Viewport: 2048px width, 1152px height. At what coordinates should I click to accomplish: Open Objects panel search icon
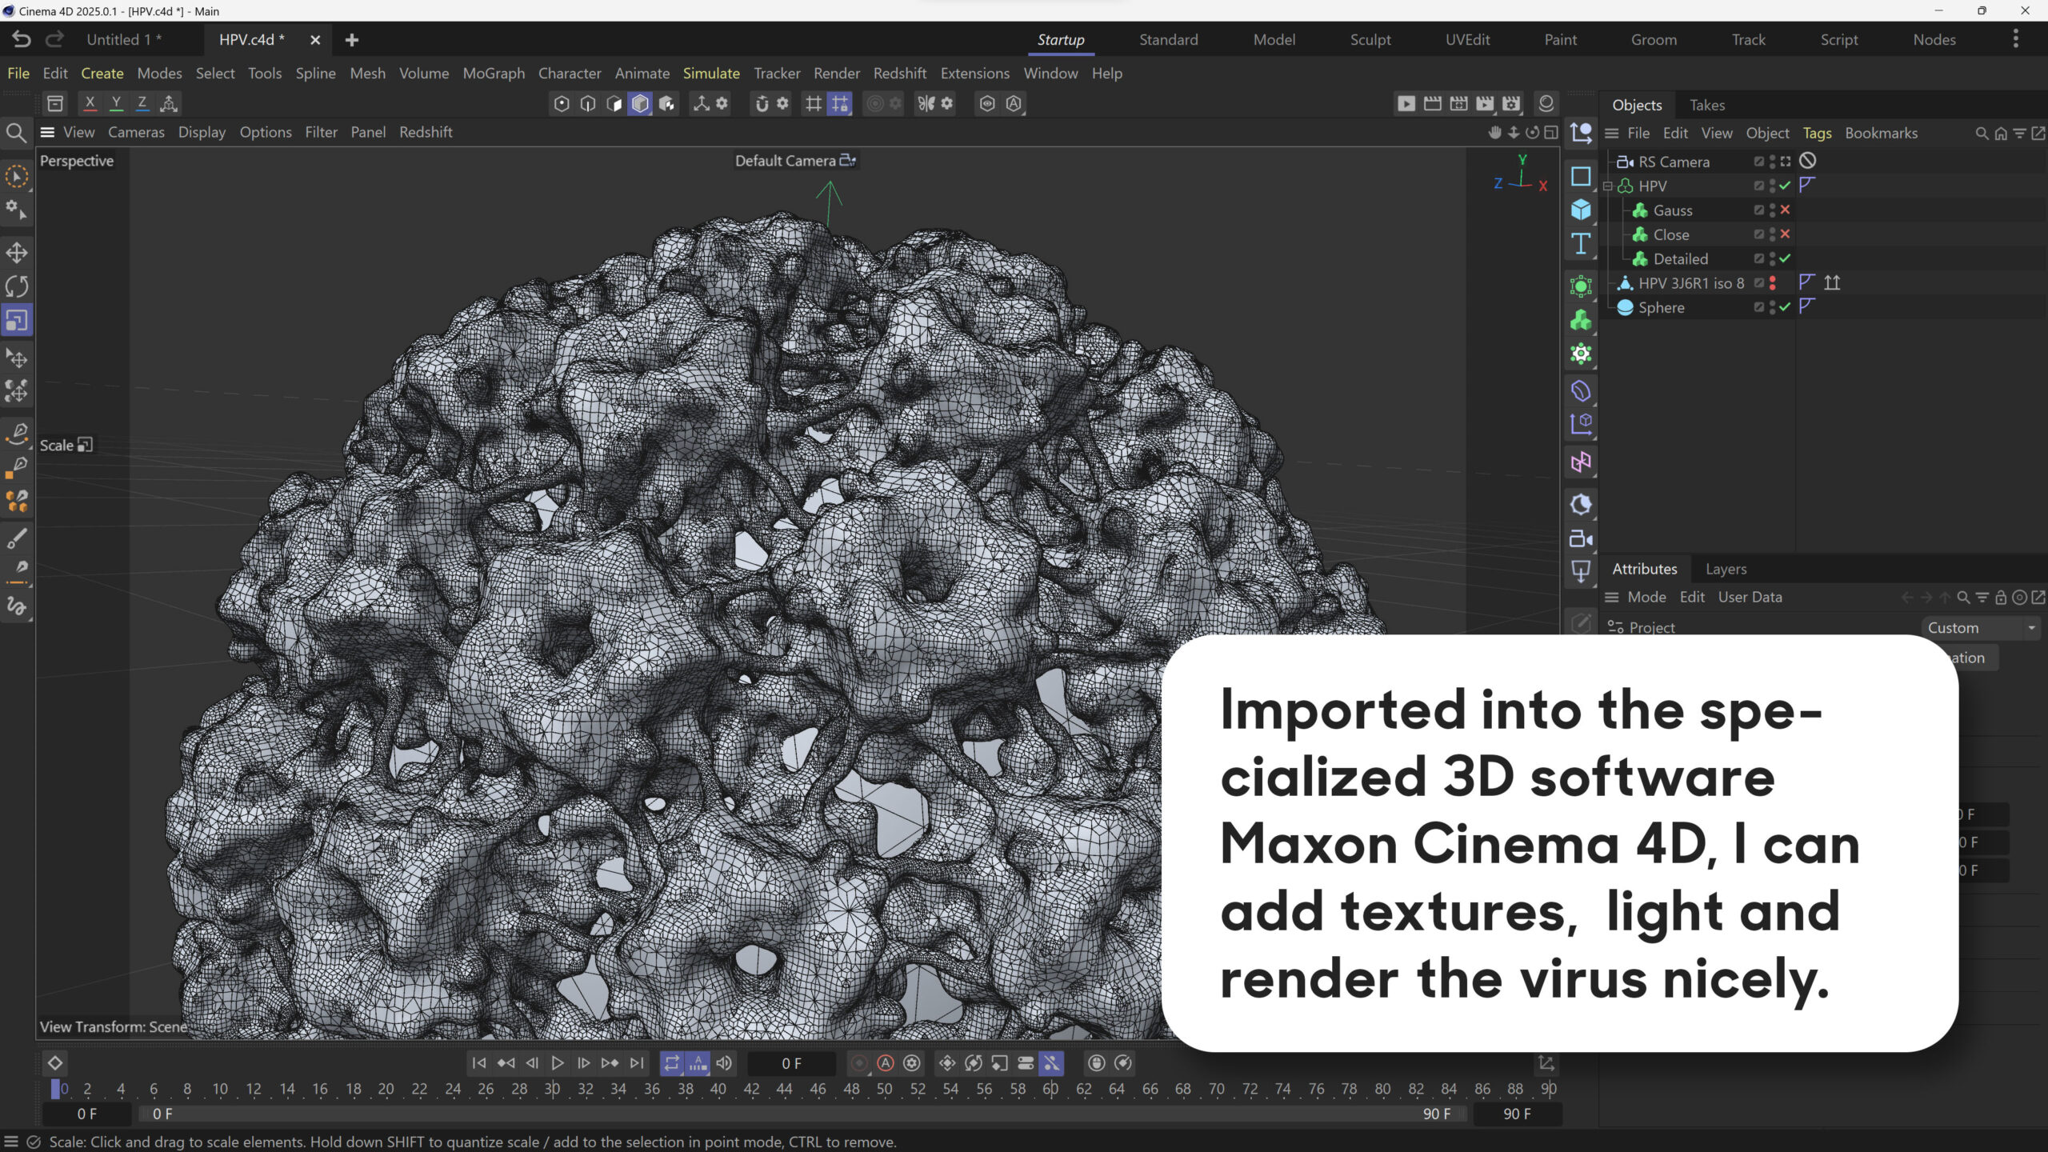[x=1982, y=134]
